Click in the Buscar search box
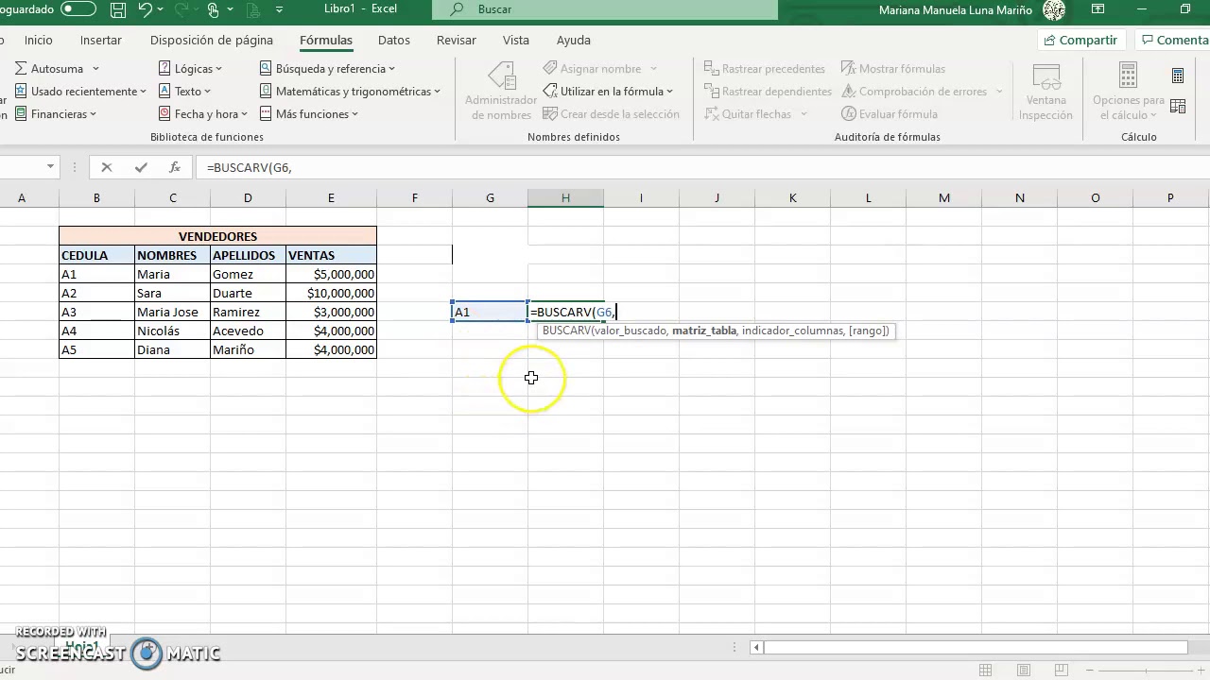The width and height of the screenshot is (1210, 680). [x=605, y=9]
